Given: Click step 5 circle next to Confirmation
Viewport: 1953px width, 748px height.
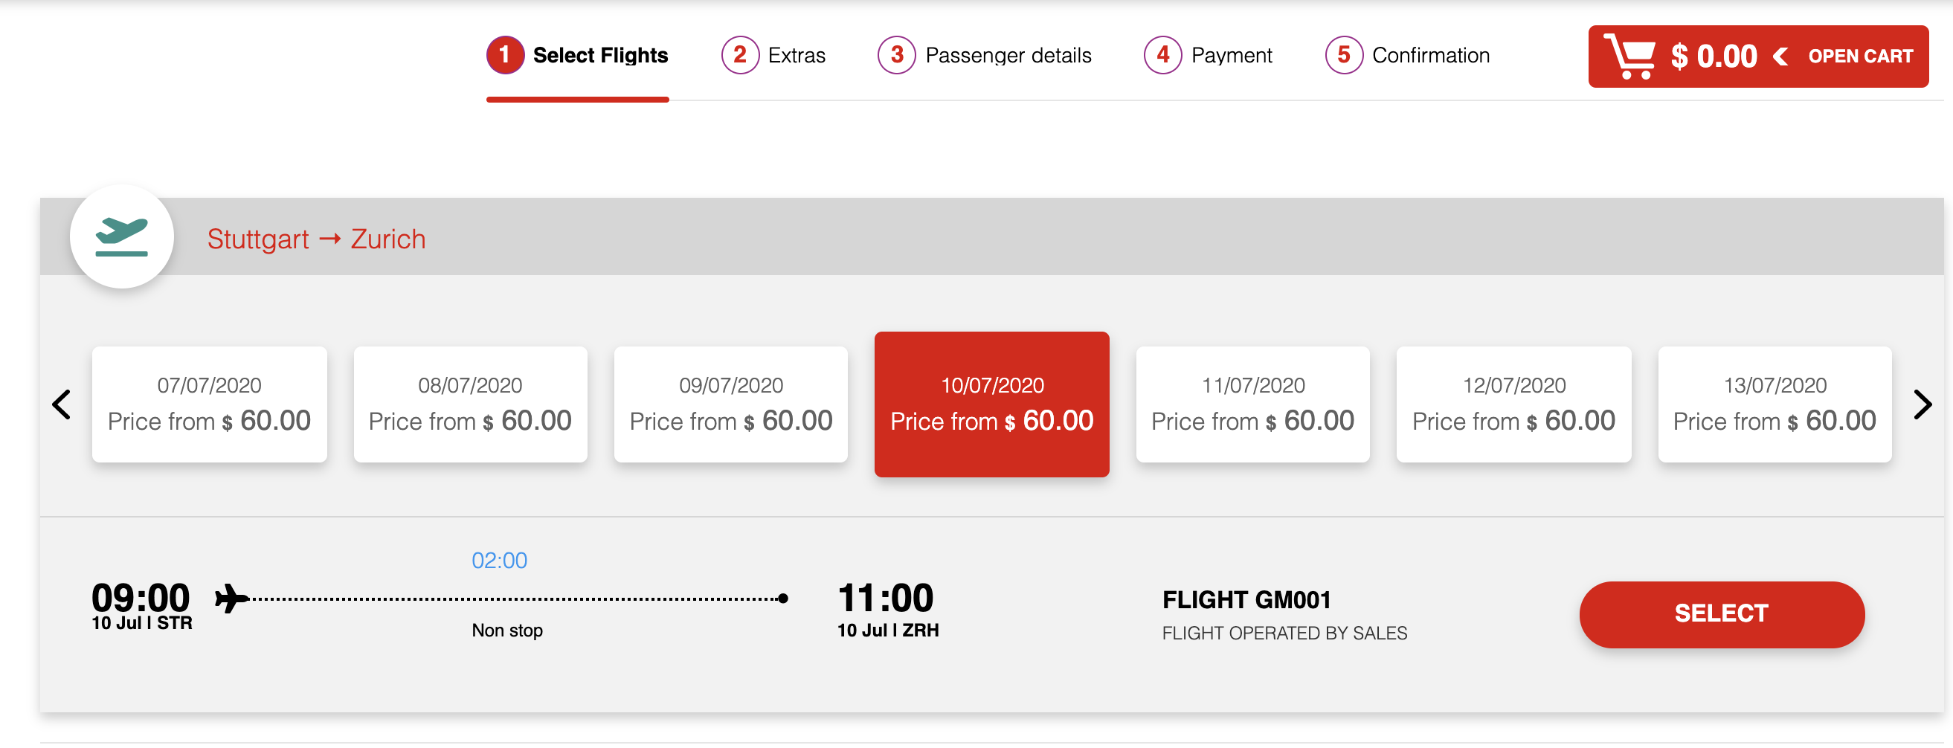Looking at the screenshot, I should click(1343, 55).
